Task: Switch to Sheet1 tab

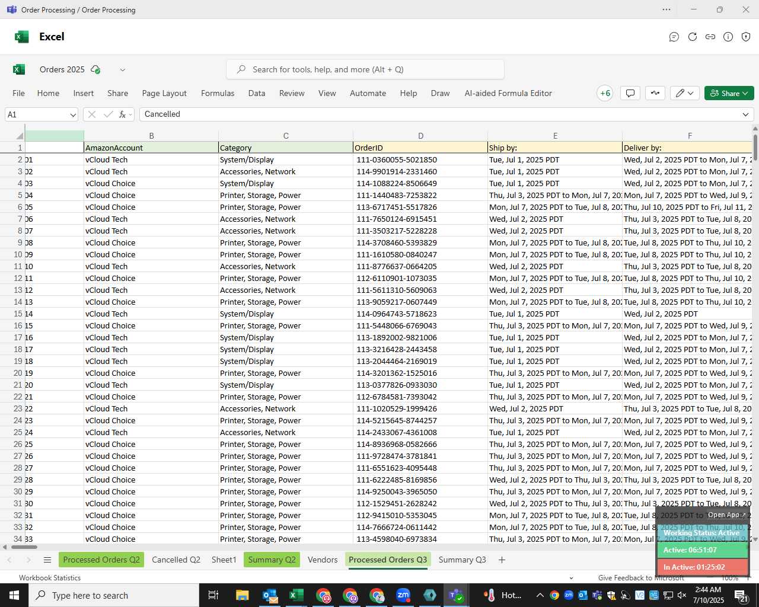Action: (224, 560)
